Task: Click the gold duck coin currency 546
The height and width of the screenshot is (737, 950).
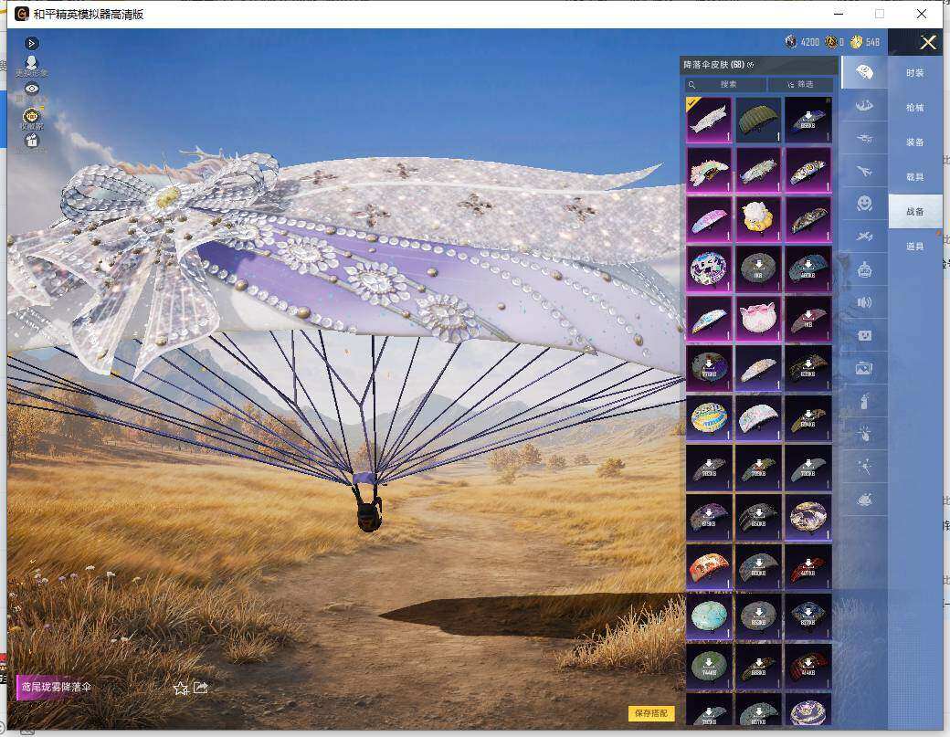Action: pyautogui.click(x=856, y=42)
